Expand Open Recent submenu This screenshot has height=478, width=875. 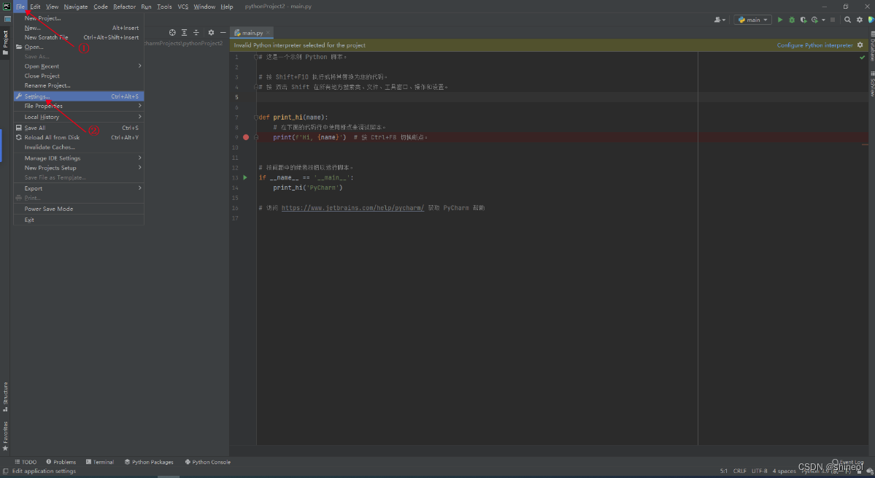click(x=79, y=66)
